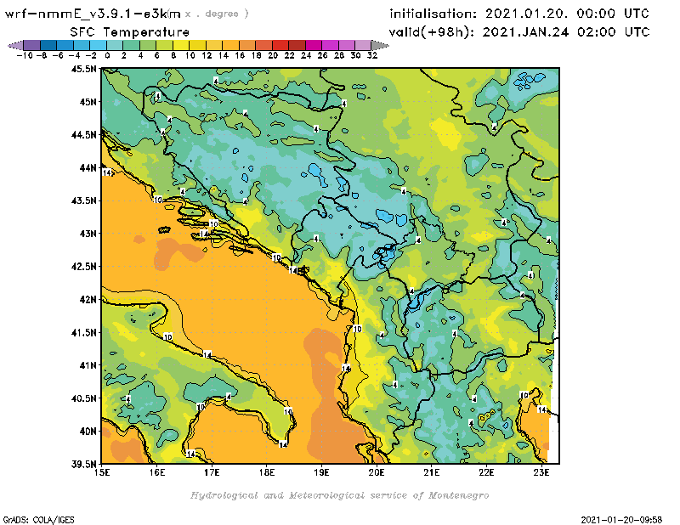
Task: Click the '44N' latitude axis label
Action: pyautogui.click(x=88, y=167)
